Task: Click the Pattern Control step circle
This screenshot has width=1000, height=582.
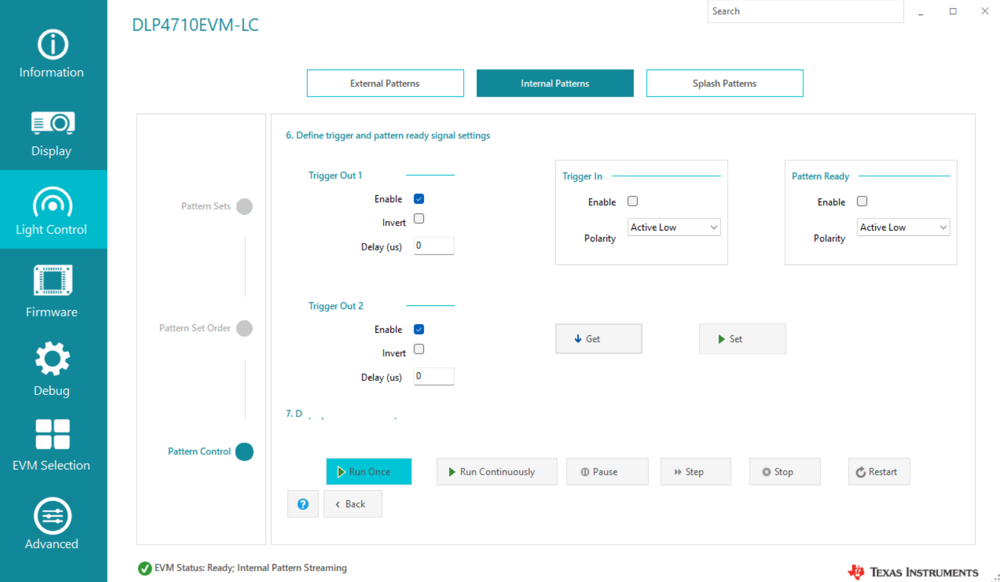Action: tap(244, 452)
